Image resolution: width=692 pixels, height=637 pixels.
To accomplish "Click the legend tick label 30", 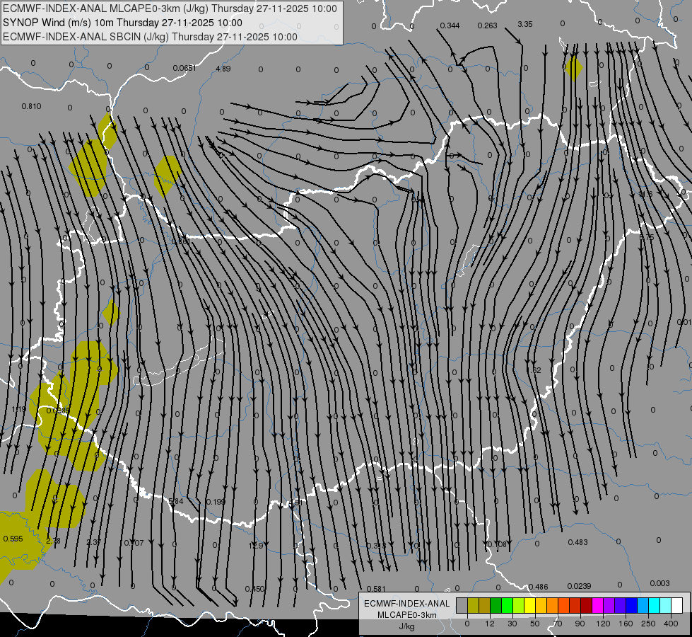I will [512, 624].
